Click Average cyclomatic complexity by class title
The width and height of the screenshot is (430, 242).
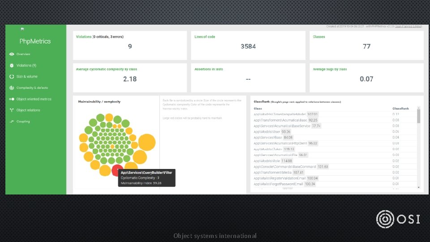point(107,69)
